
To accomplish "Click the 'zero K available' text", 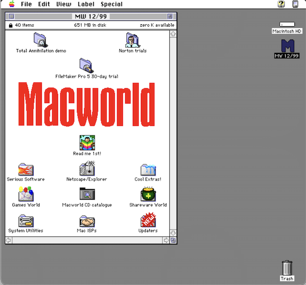I will 157,25.
